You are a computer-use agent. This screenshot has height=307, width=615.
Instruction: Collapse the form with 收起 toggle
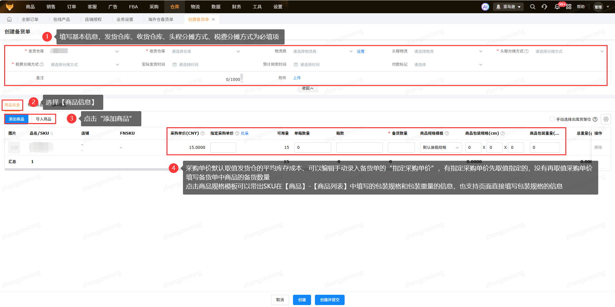tap(307, 88)
